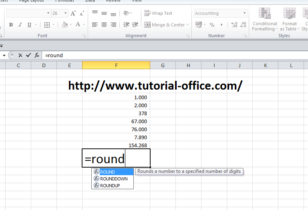
Task: Open Merge & Center dropdown arrow
Action: point(187,25)
